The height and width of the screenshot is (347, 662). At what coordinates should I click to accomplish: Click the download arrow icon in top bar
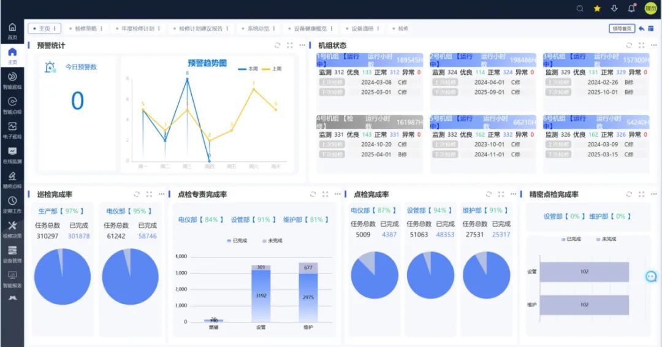[x=614, y=9]
